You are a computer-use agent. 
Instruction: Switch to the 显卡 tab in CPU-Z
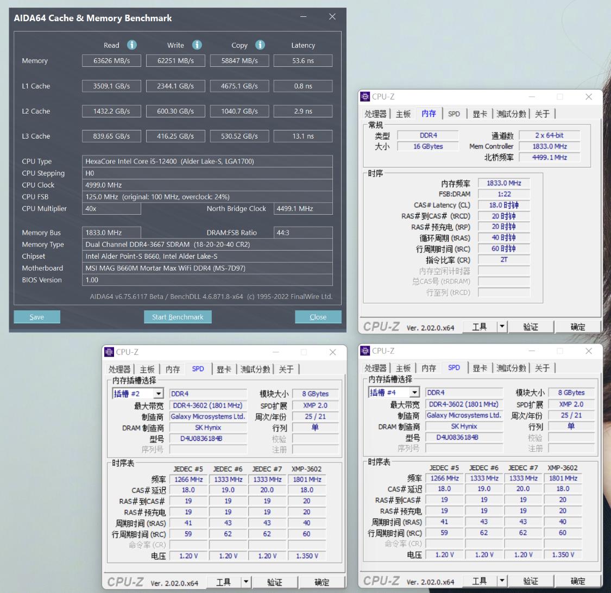[x=480, y=114]
